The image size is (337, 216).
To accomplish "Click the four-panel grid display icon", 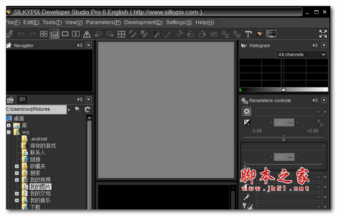I will (122, 34).
